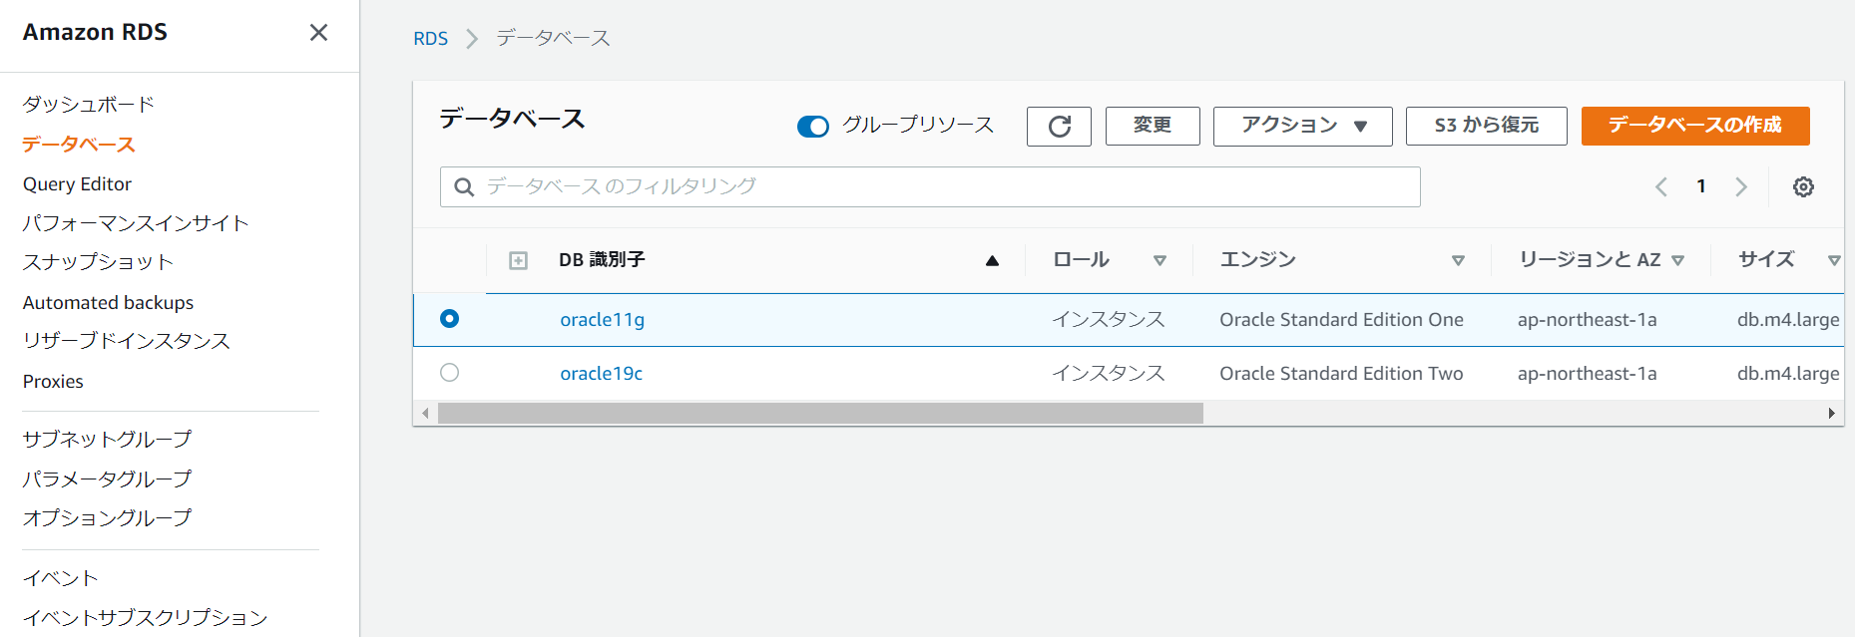The image size is (1855, 637).
Task: Open イベント in the sidebar
Action: (61, 578)
